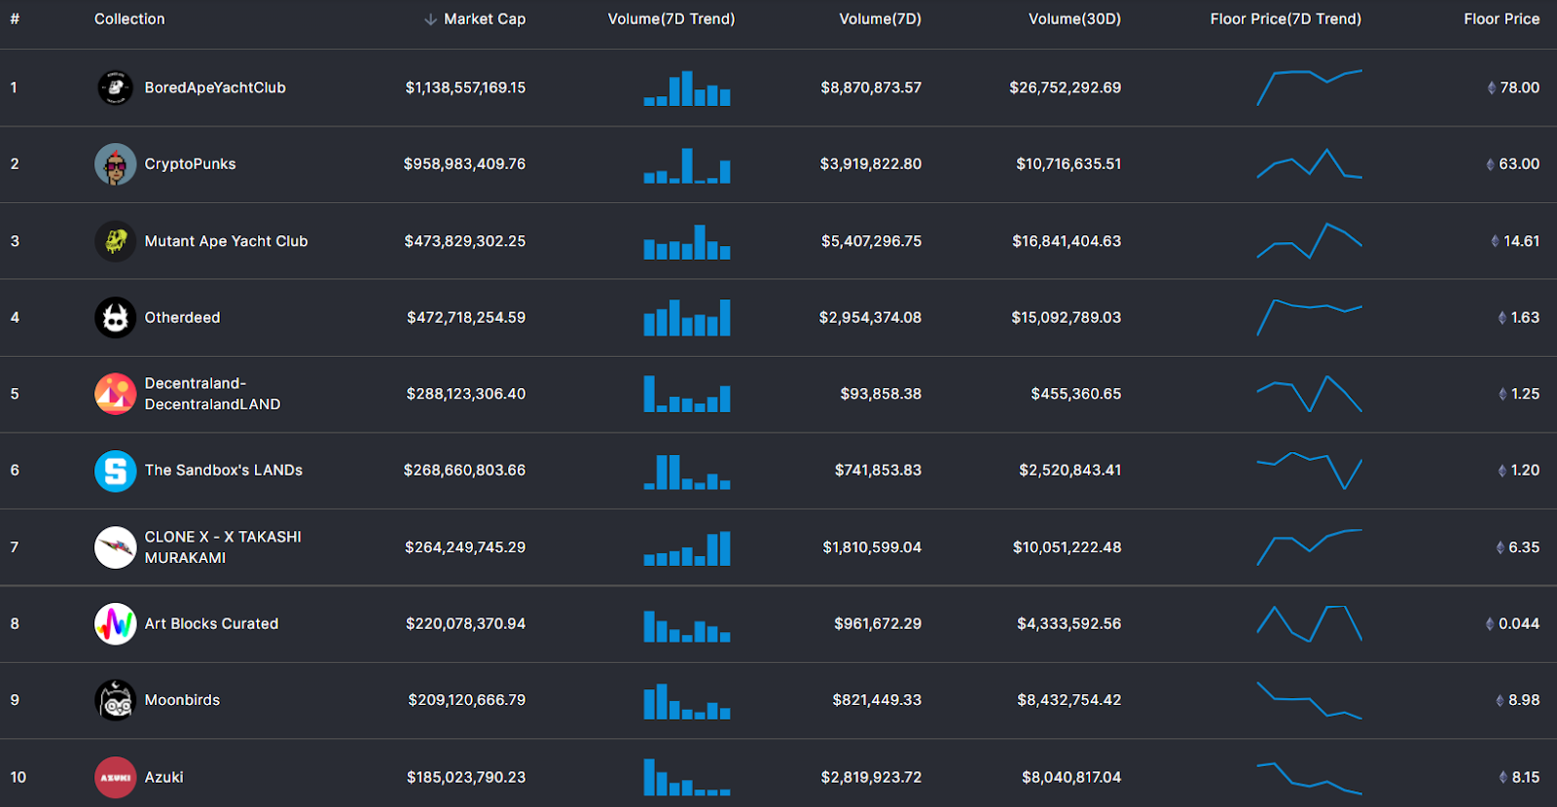Open the red Azuki logo
This screenshot has height=807, width=1557.
coord(115,777)
